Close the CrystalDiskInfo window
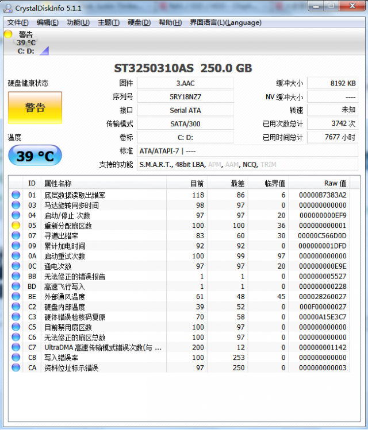 coord(352,6)
